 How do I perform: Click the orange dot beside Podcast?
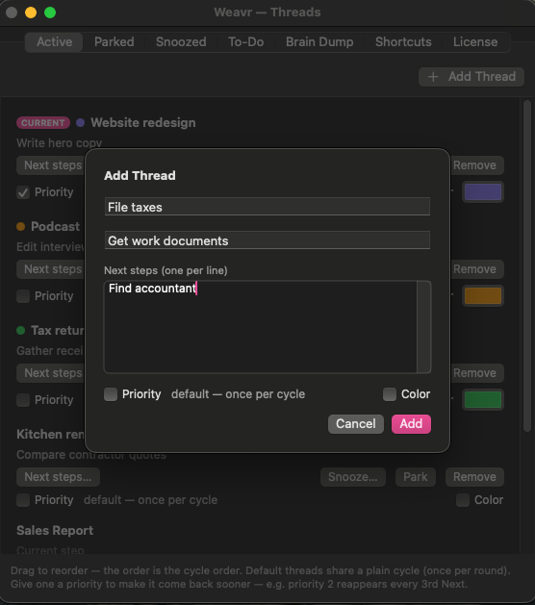tap(21, 226)
